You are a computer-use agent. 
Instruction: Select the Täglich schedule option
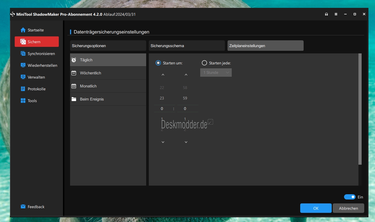click(x=108, y=60)
